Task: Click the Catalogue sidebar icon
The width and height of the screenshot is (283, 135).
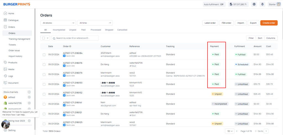Action: pos(5,20)
